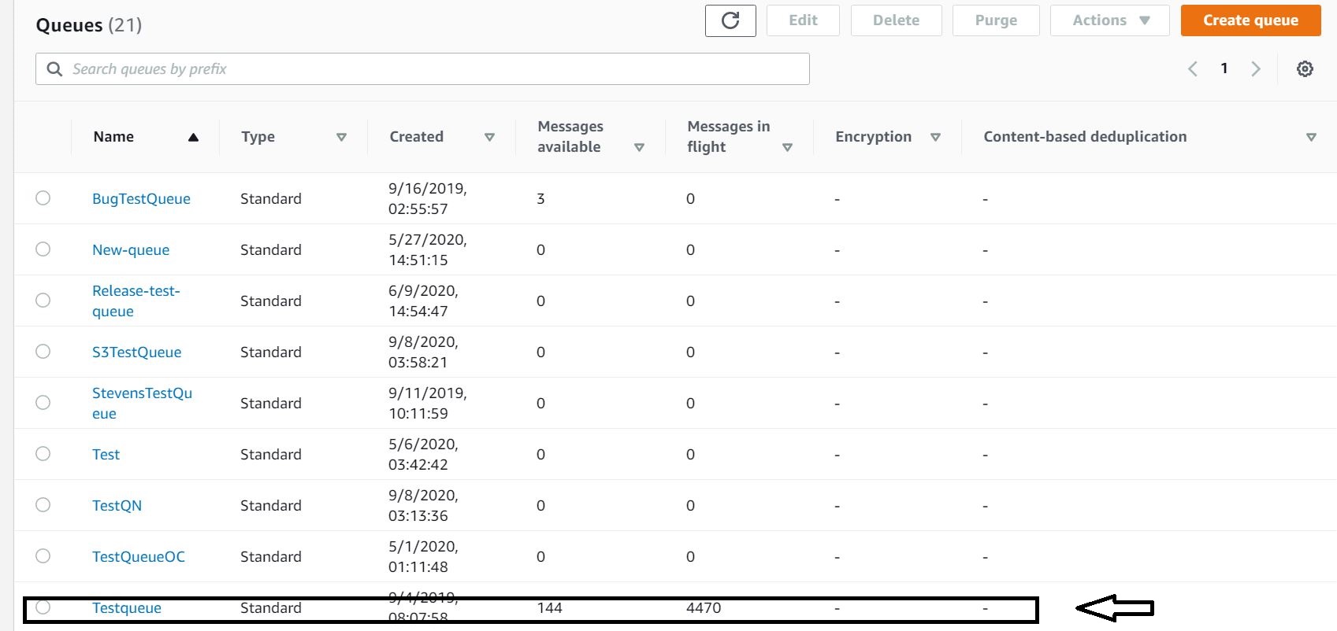Open the New-queue link
The width and height of the screenshot is (1337, 631).
[131, 250]
